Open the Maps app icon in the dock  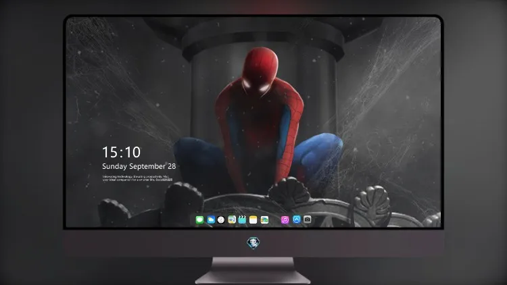(232, 219)
